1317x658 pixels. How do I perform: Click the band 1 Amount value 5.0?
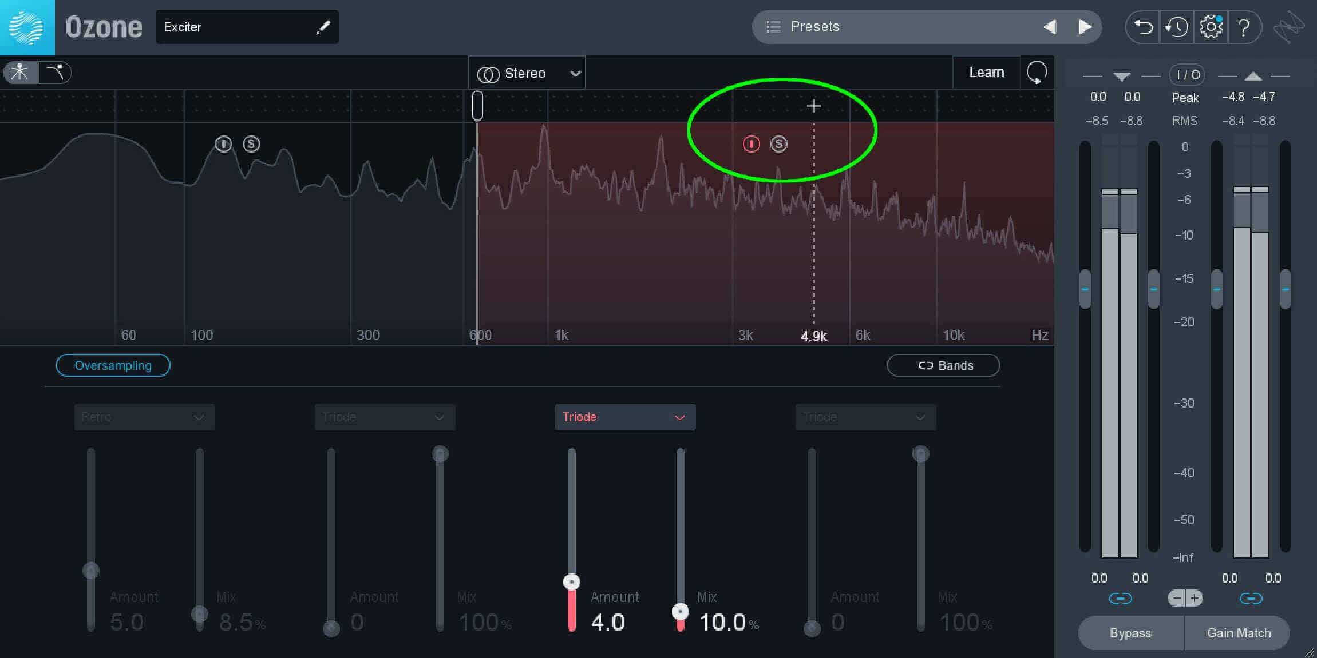126,622
